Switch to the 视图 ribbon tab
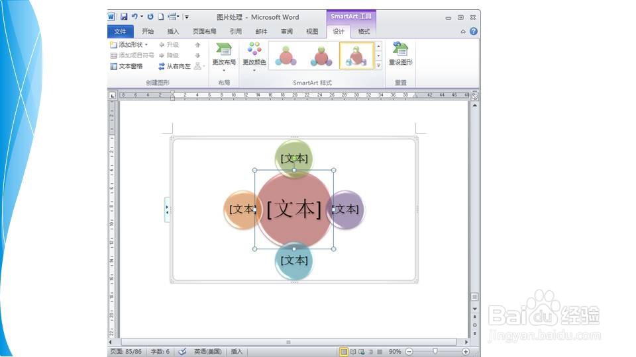The height and width of the screenshot is (357, 636). pyautogui.click(x=312, y=31)
